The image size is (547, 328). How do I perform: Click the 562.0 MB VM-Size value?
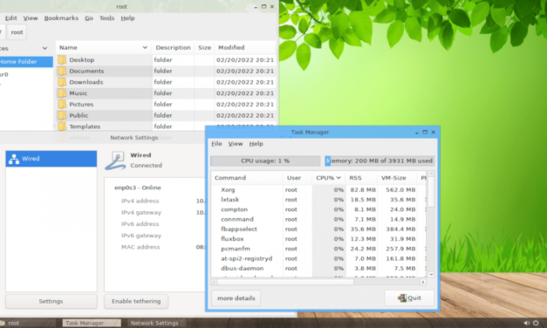pyautogui.click(x=400, y=190)
